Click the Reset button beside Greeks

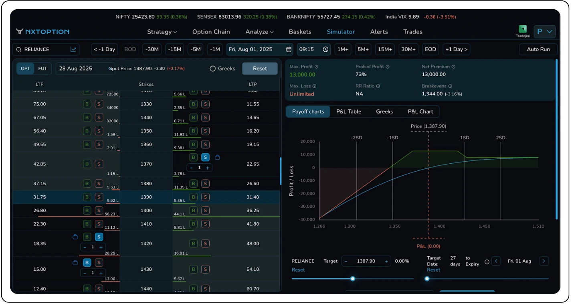click(x=260, y=69)
